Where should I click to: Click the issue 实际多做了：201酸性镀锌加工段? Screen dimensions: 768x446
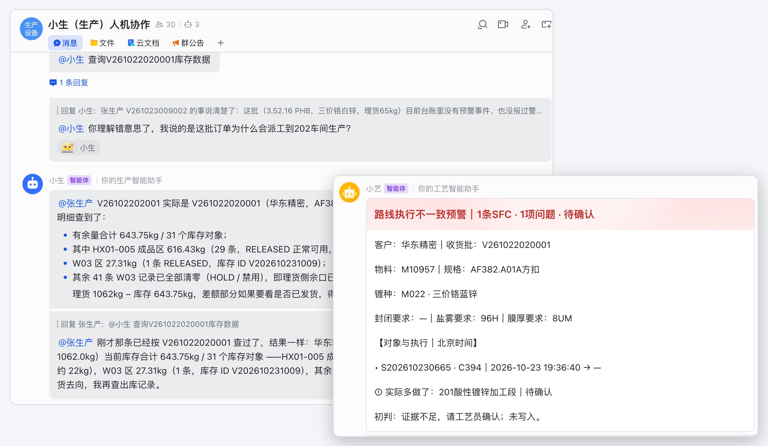point(463,392)
